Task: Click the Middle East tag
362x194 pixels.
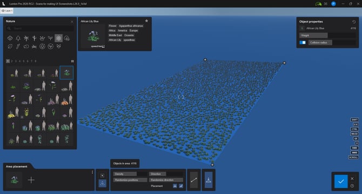Action: pyautogui.click(x=115, y=35)
